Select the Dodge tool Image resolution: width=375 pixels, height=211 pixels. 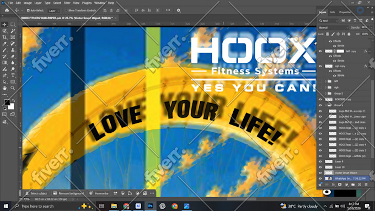(13, 69)
